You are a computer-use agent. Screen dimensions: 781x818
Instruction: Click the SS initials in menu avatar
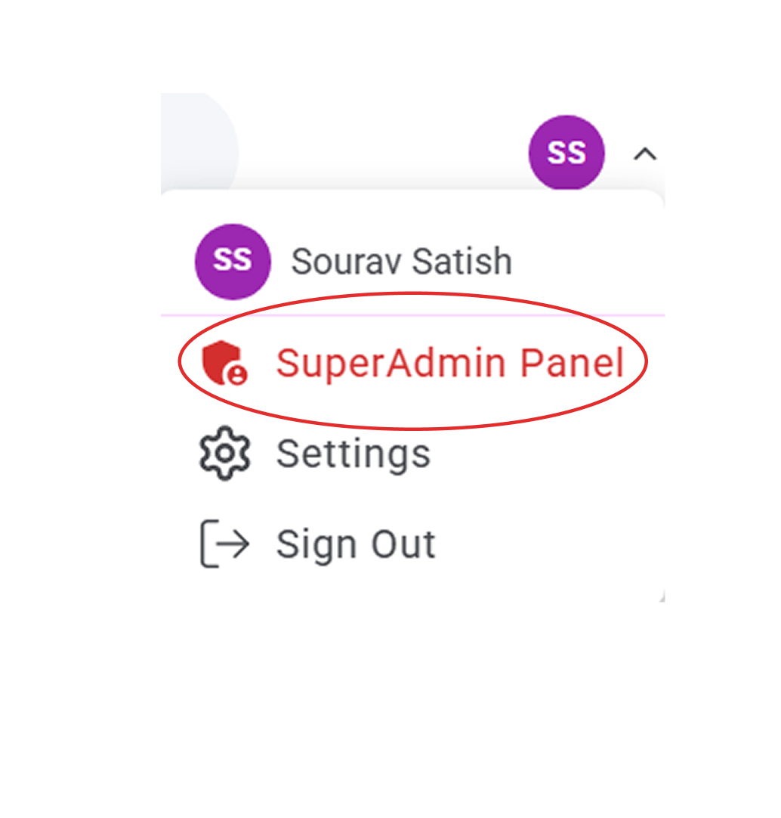[233, 261]
